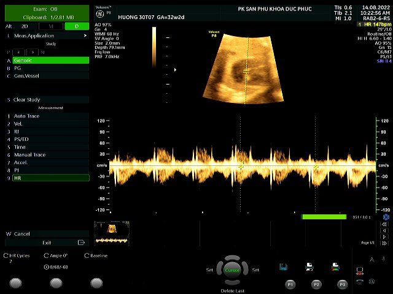The height and width of the screenshot is (294, 393).
Task: Click the green cine progress bar
Action: [x=324, y=217]
